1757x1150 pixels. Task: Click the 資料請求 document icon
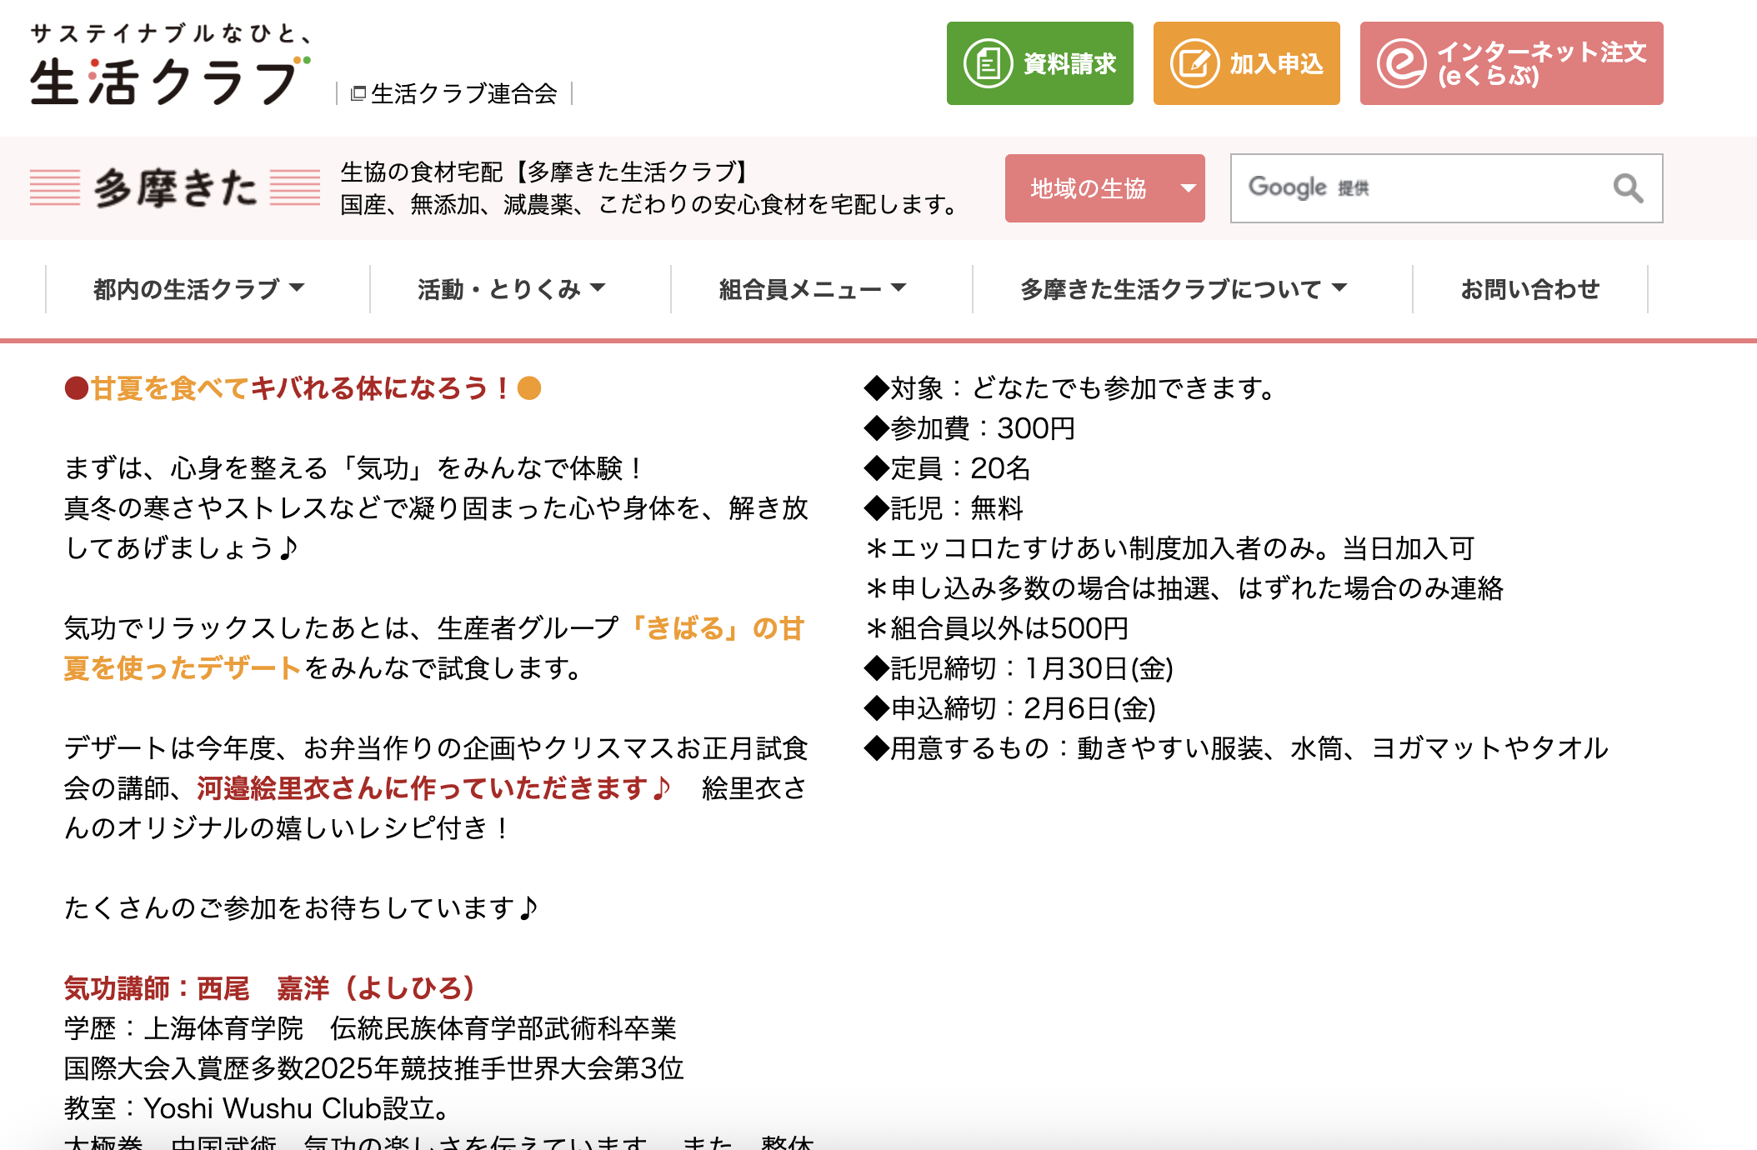pyautogui.click(x=988, y=63)
